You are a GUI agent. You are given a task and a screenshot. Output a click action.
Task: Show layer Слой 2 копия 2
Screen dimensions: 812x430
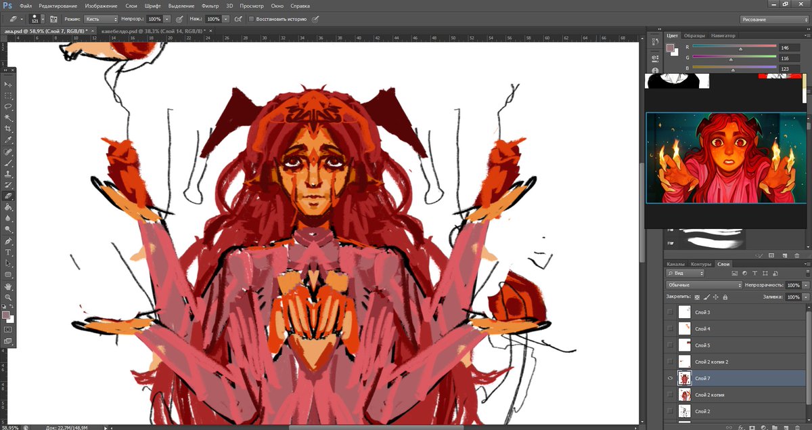pyautogui.click(x=670, y=362)
